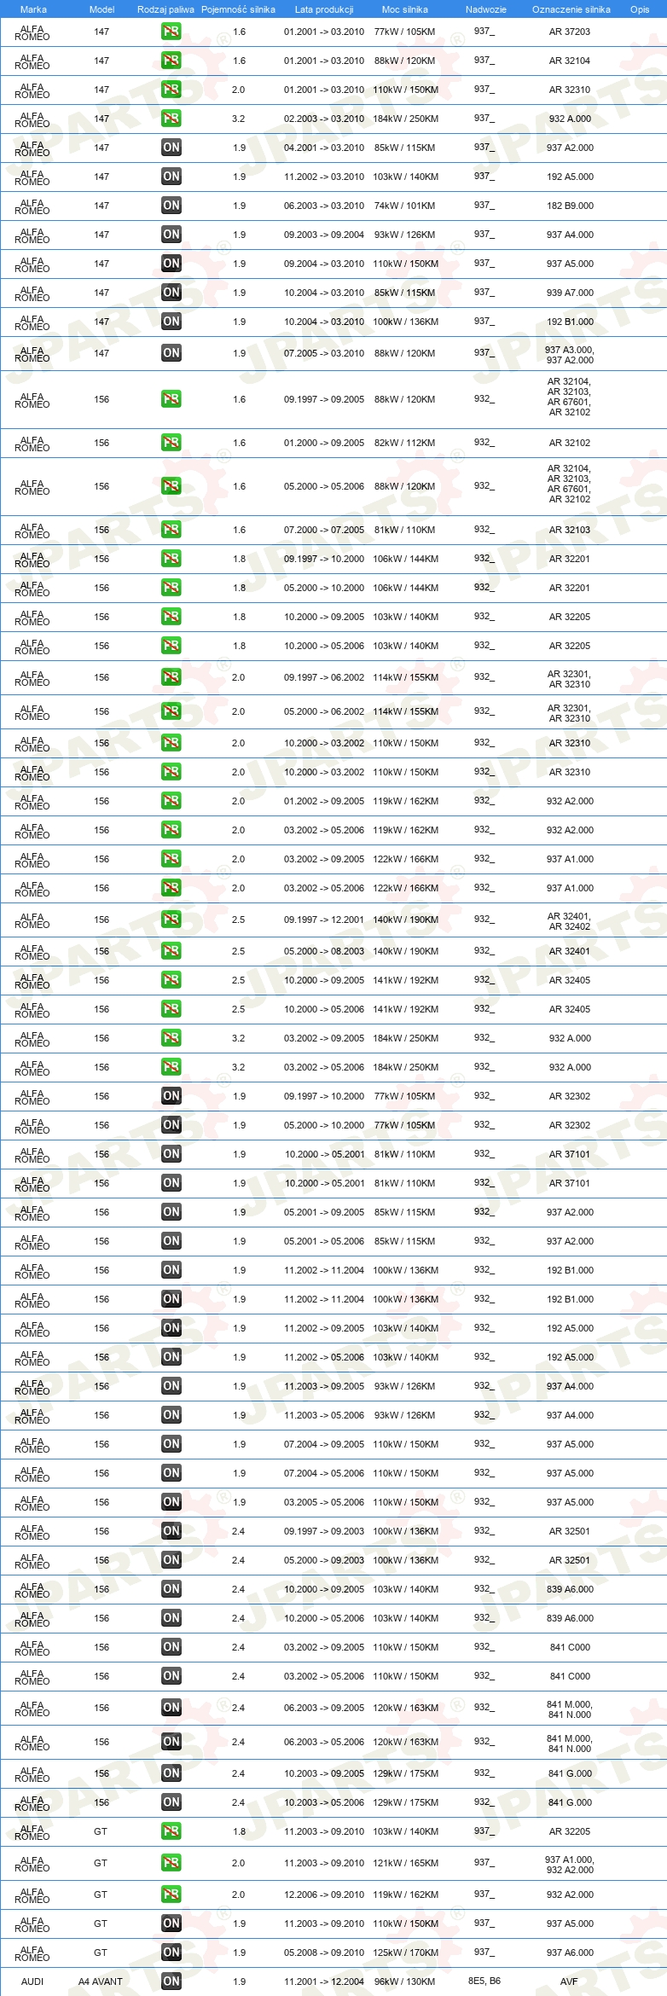The height and width of the screenshot is (1996, 667).
Task: Select production years 06.2003 -> 03.2010
Action: click(x=324, y=206)
